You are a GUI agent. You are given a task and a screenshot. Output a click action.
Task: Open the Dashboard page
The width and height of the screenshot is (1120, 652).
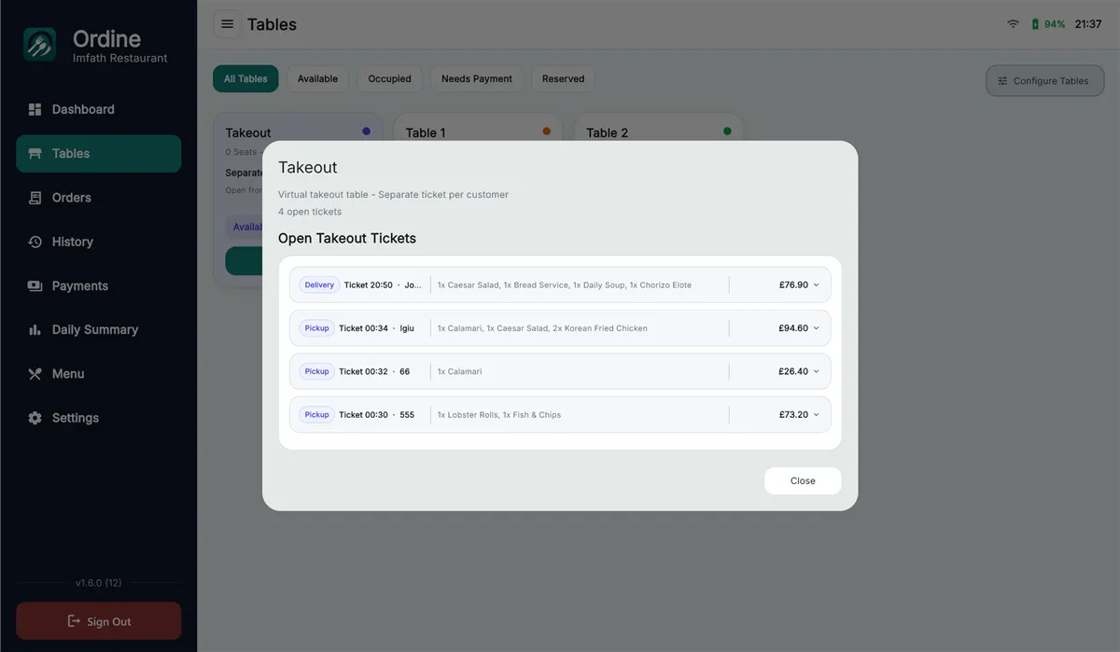99,109
